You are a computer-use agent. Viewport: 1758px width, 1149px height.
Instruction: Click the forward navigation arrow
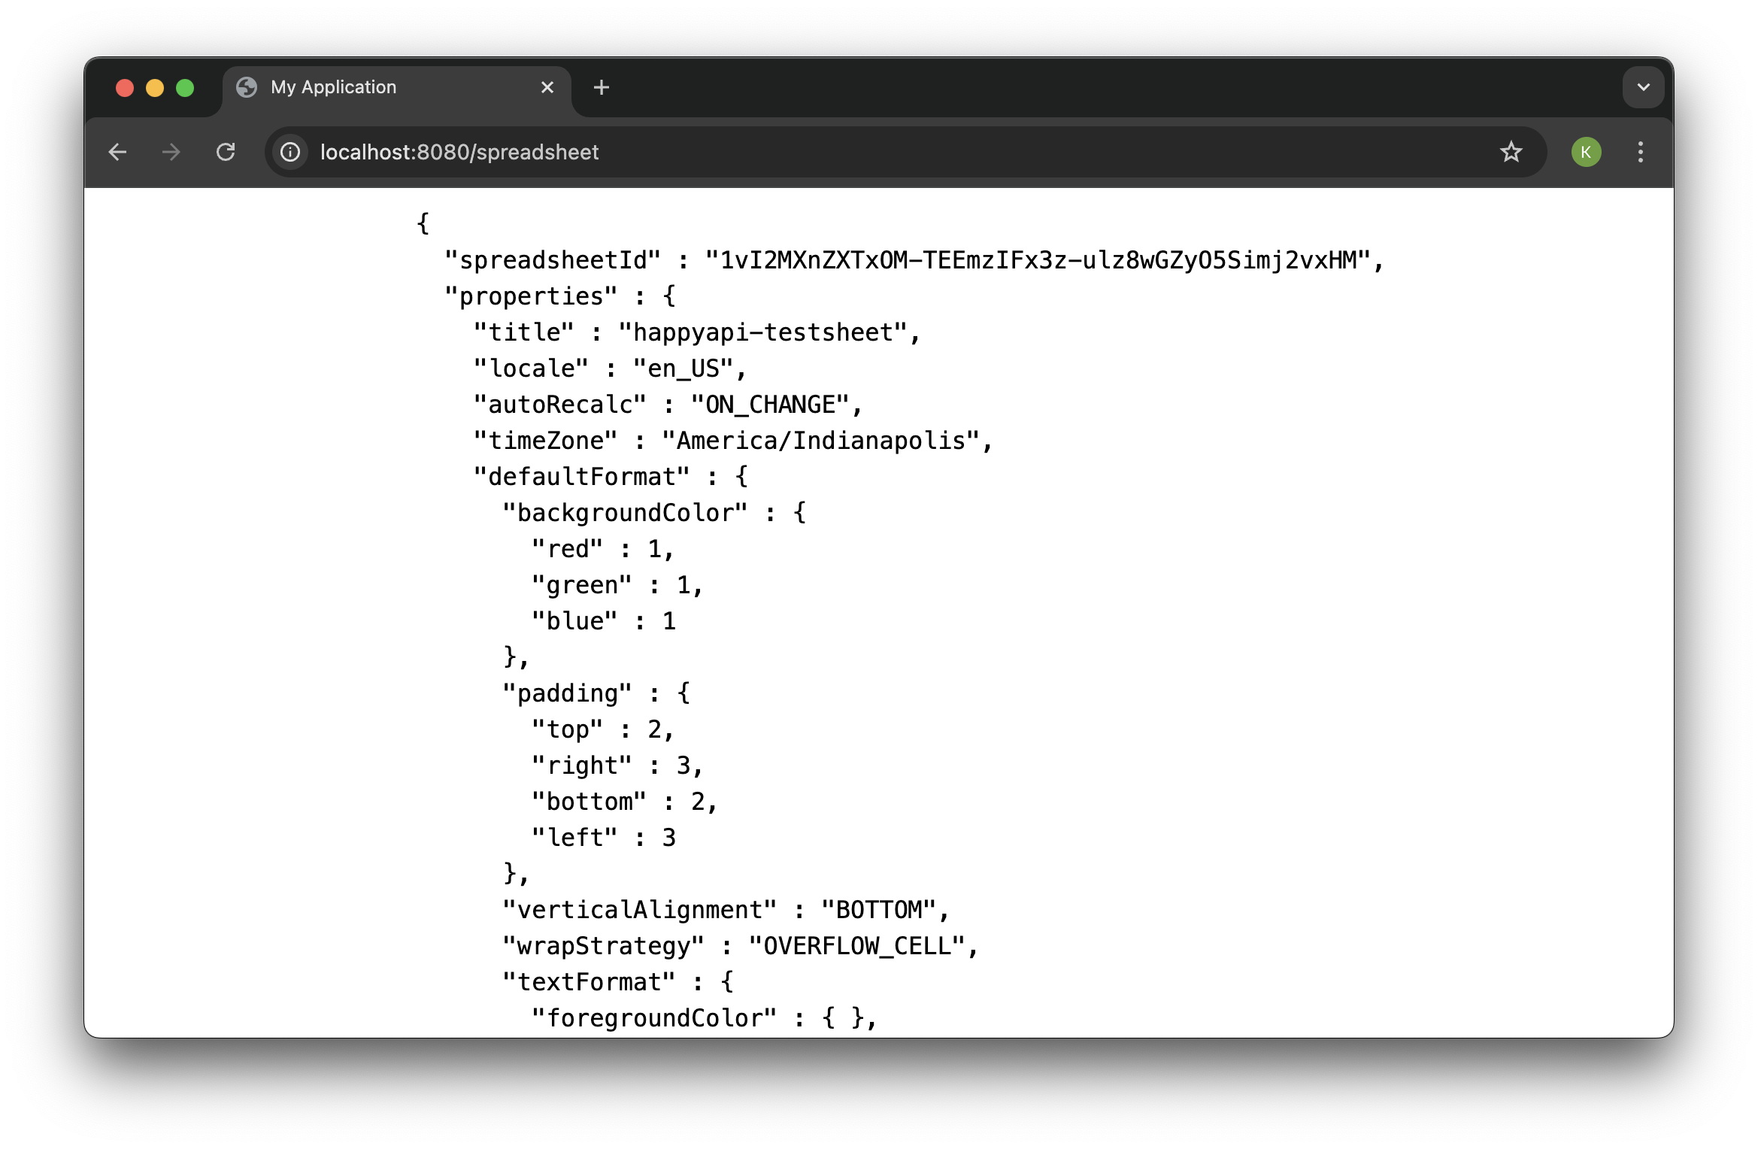171,152
